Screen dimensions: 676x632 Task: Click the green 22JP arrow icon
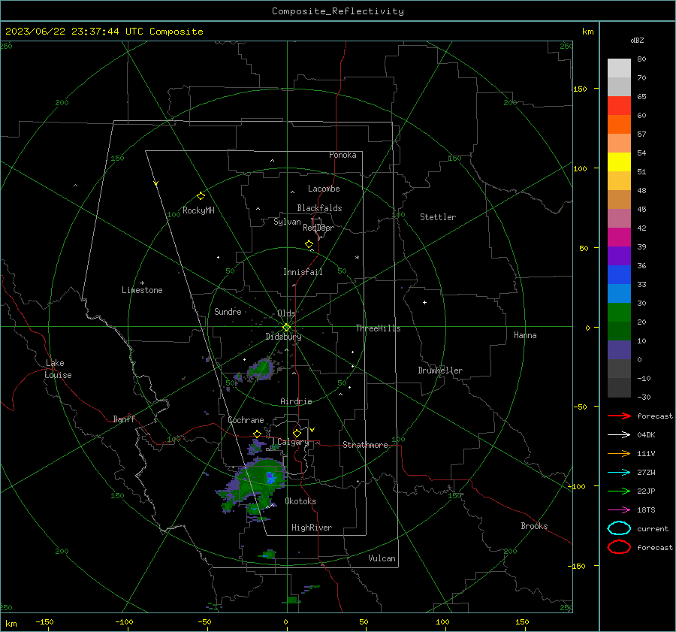click(x=619, y=491)
